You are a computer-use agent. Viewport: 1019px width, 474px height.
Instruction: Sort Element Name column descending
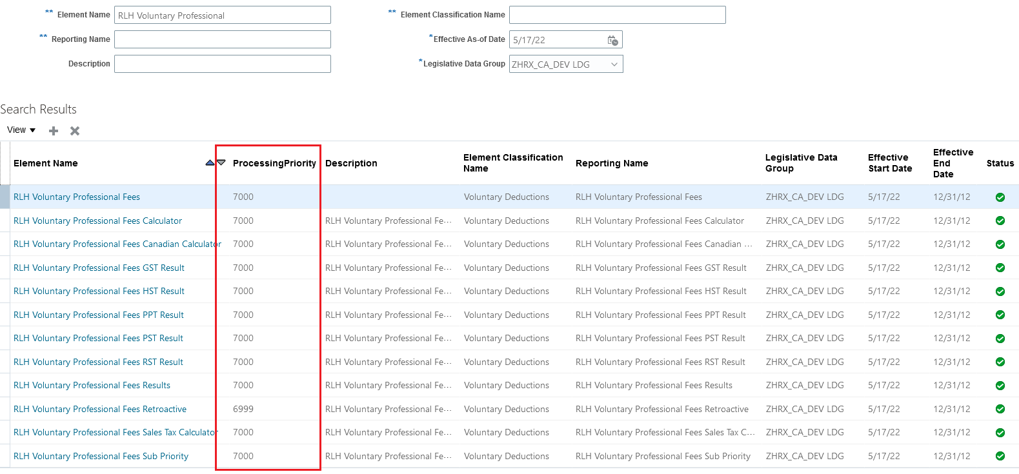point(221,163)
